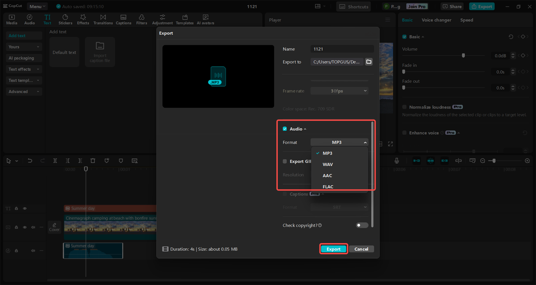536x285 pixels.
Task: Select the Filters icon in toolbar
Action: (142, 19)
